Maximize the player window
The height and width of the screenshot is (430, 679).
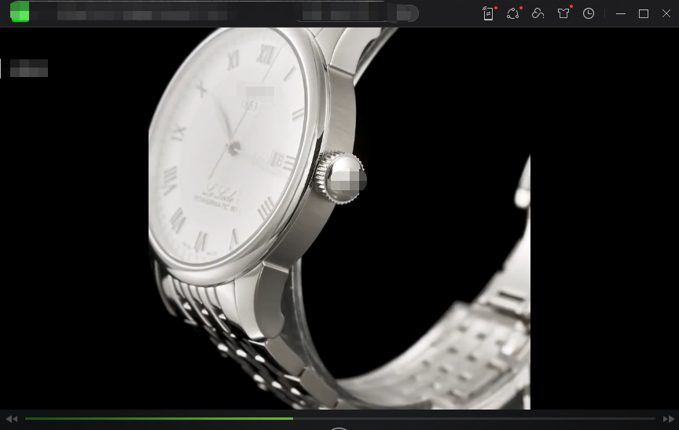click(x=644, y=13)
